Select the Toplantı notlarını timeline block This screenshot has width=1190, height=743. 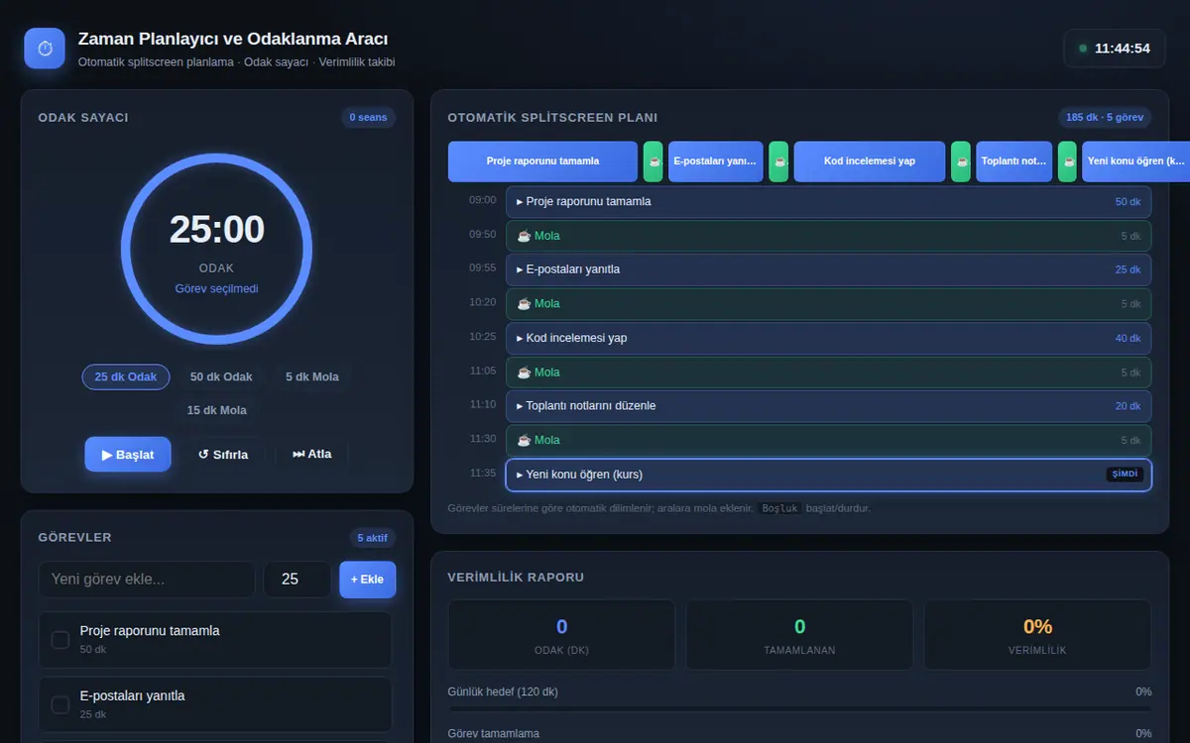point(1013,161)
